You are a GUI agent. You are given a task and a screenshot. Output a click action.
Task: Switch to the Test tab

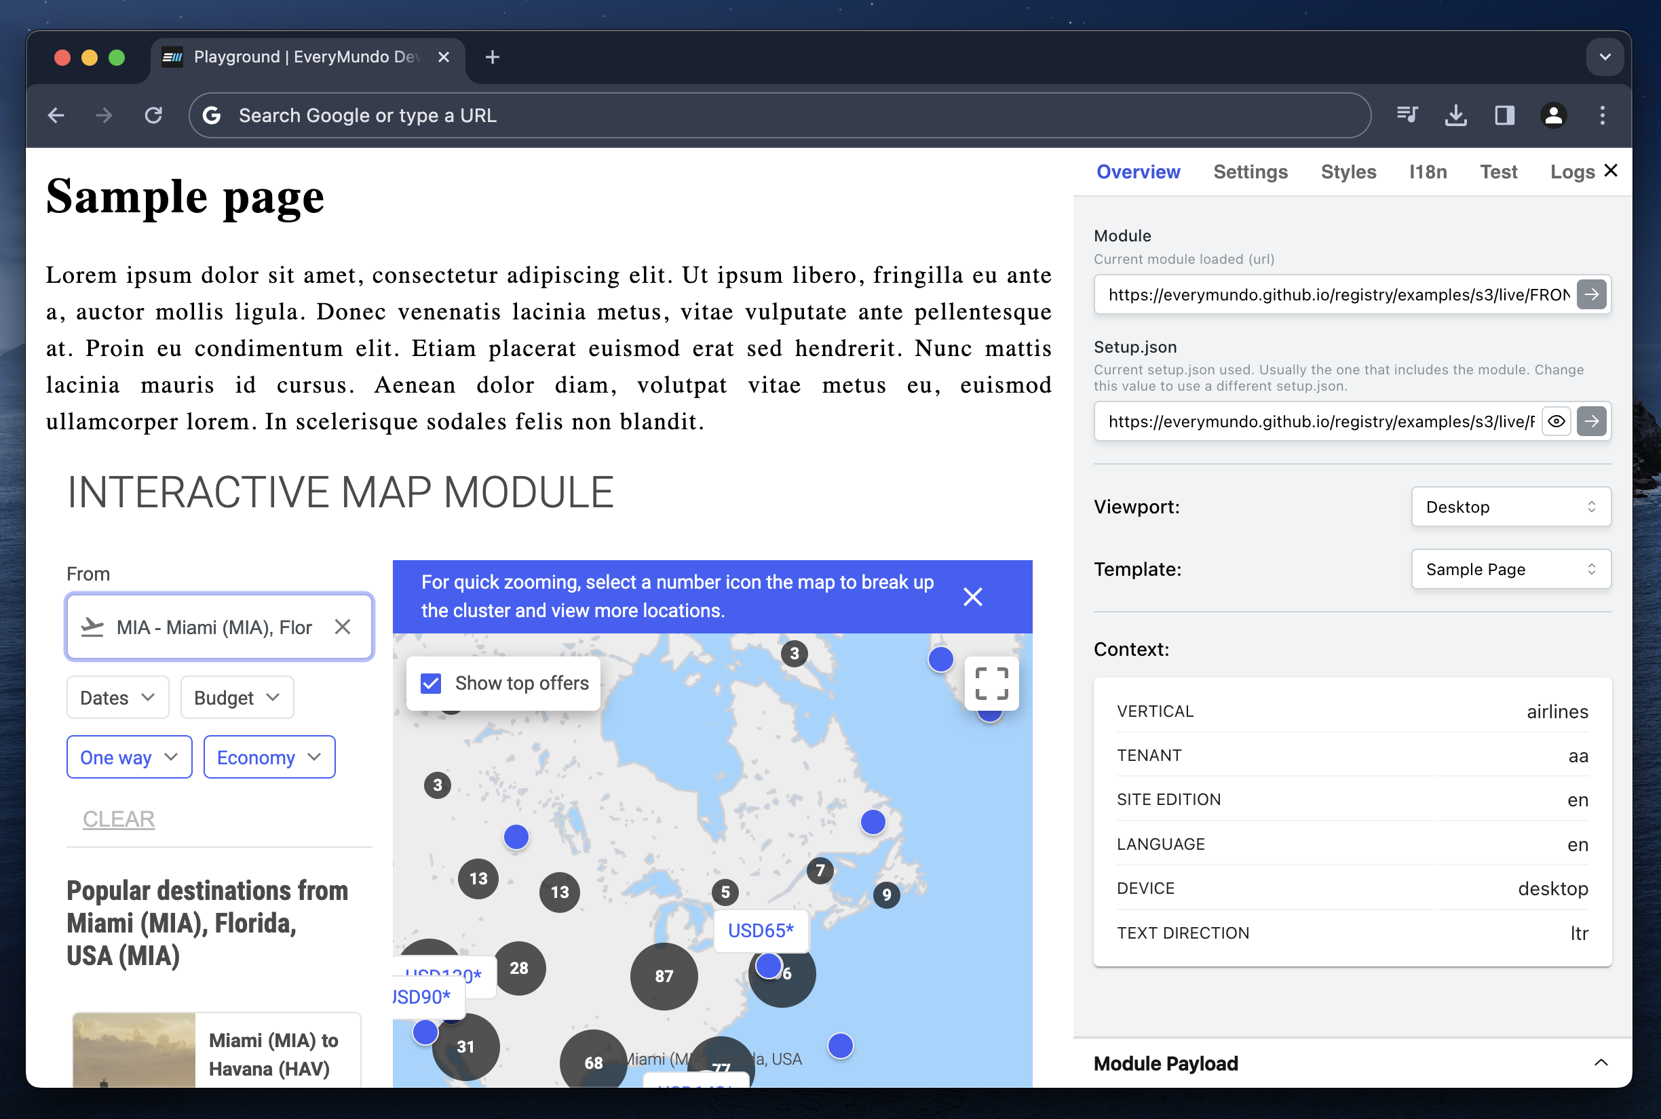(1498, 172)
